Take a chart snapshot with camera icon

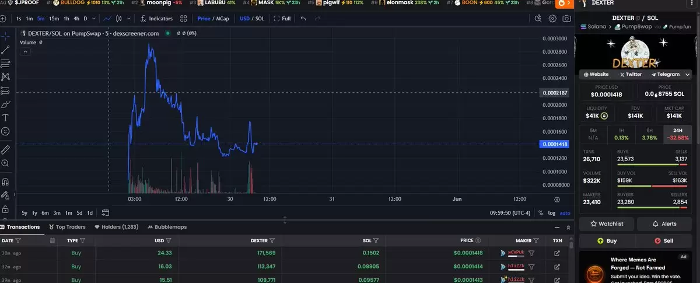click(566, 19)
